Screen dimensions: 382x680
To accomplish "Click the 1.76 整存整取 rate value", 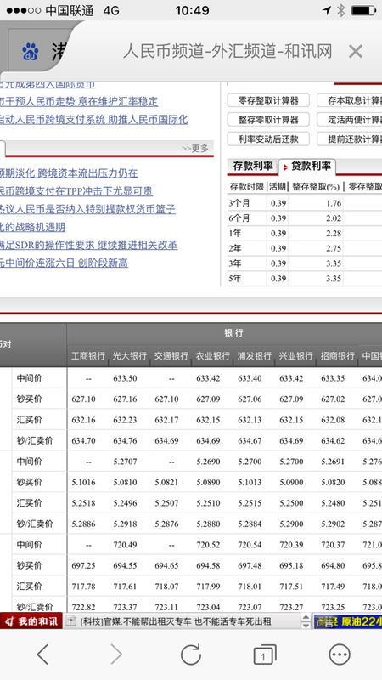I will point(334,203).
